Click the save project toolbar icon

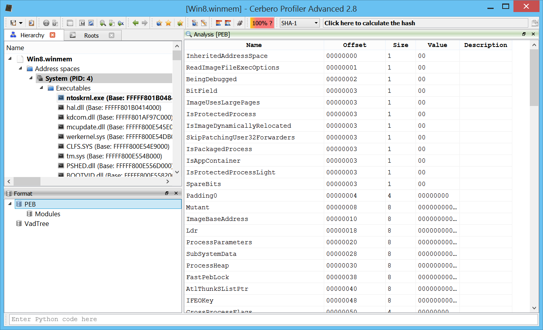click(x=13, y=23)
